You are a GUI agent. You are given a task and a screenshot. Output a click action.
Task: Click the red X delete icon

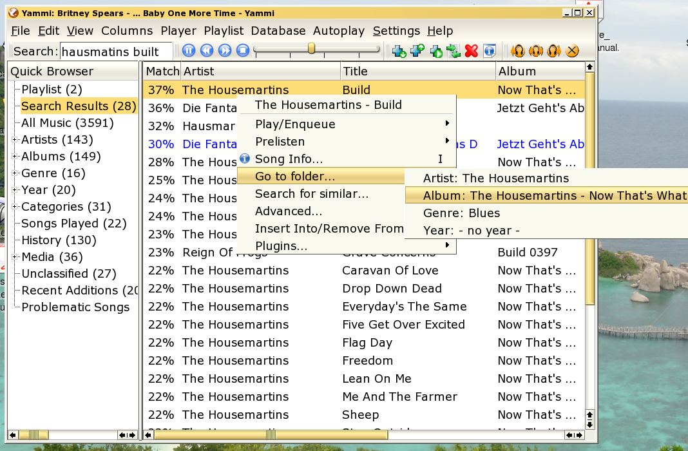[472, 51]
